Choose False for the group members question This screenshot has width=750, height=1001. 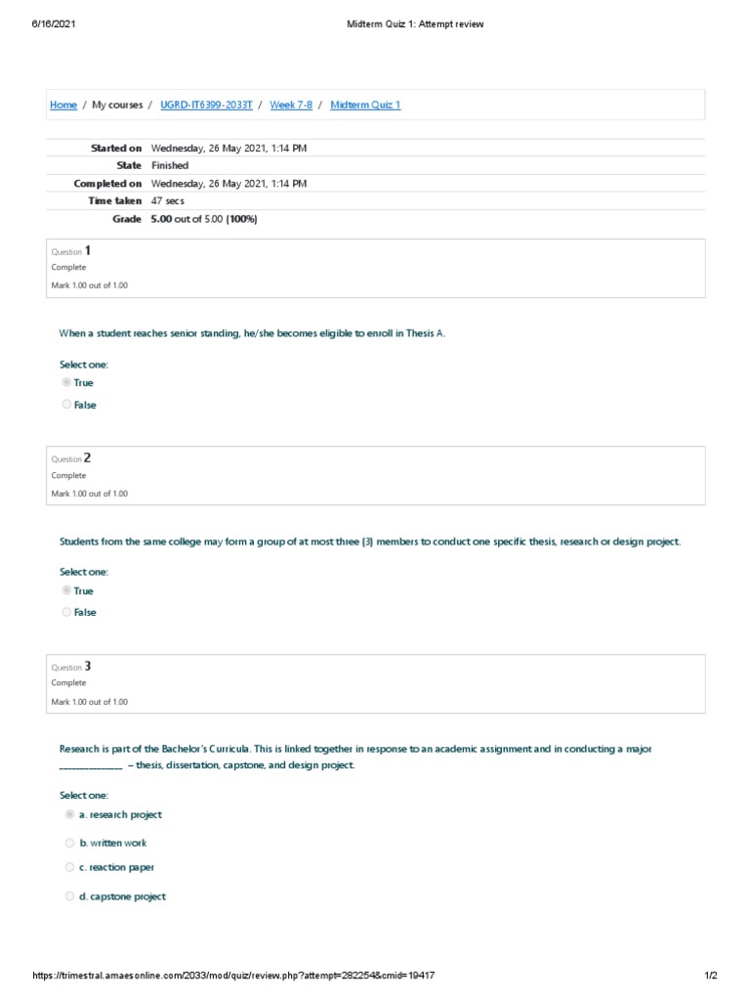67,613
